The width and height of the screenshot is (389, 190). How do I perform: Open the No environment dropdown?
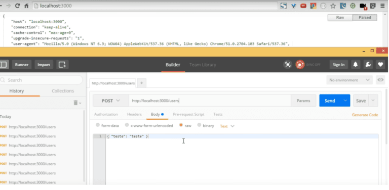pos(349,80)
